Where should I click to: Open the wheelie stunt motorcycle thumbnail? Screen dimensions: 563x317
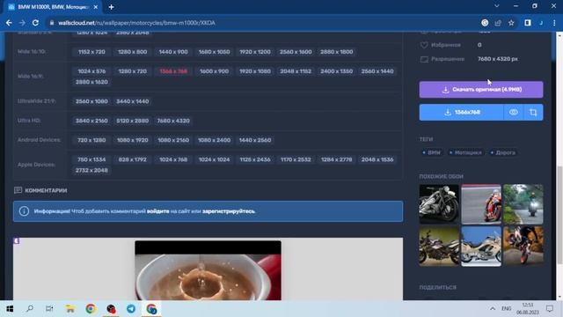click(523, 247)
